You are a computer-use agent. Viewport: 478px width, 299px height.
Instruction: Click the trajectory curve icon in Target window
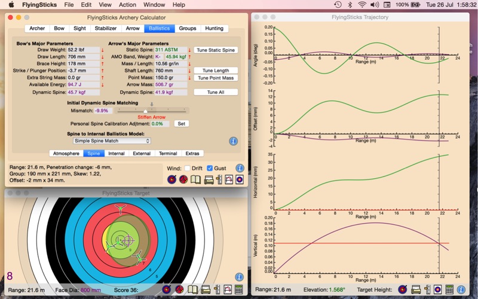pos(228,289)
